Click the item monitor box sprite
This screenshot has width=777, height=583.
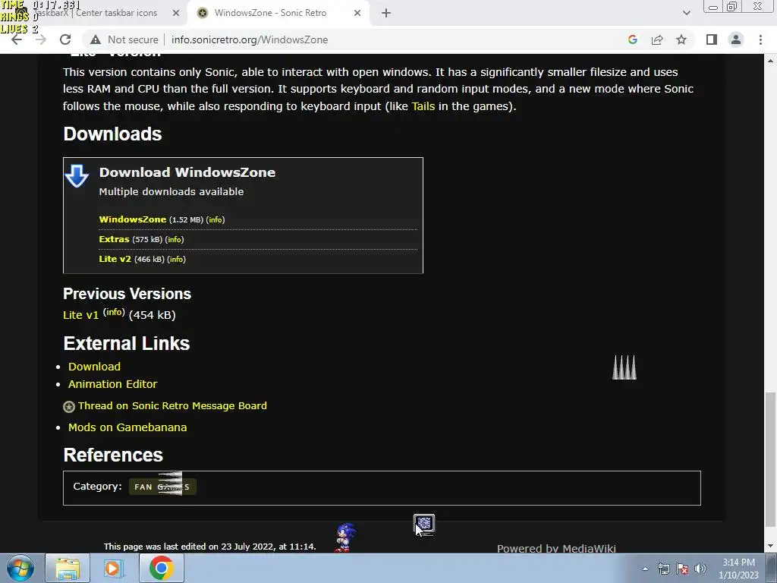[x=424, y=524]
